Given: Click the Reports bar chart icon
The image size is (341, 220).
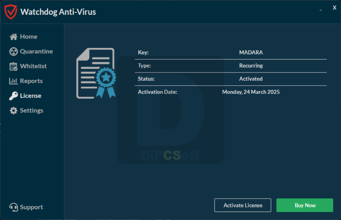Looking at the screenshot, I should (13, 81).
